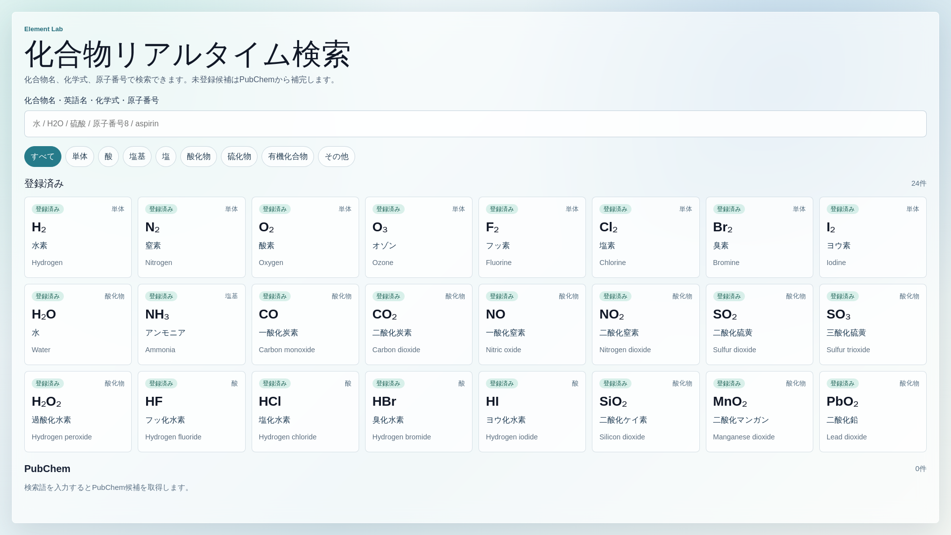Click the 24件 registered count

[x=919, y=183]
